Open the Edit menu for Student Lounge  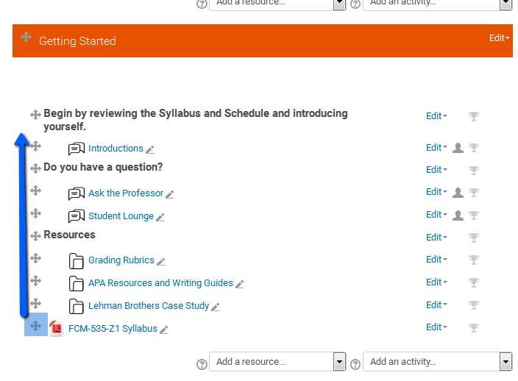436,215
